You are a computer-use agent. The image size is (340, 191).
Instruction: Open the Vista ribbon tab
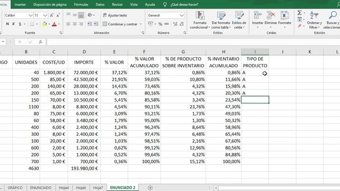coord(134,4)
